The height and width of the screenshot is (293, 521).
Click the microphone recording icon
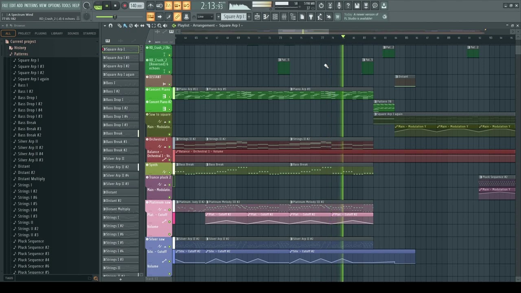coord(339,6)
